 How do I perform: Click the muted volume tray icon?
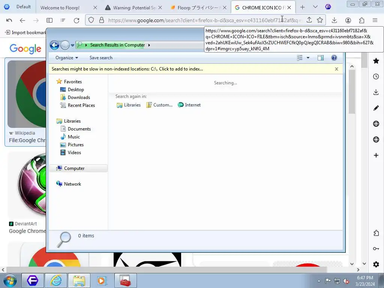pyautogui.click(x=346, y=281)
